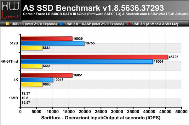The height and width of the screenshot is (125, 189).
Task: Click the blue USB 3.0 + UASP legend swatch
Action: coord(61,24)
